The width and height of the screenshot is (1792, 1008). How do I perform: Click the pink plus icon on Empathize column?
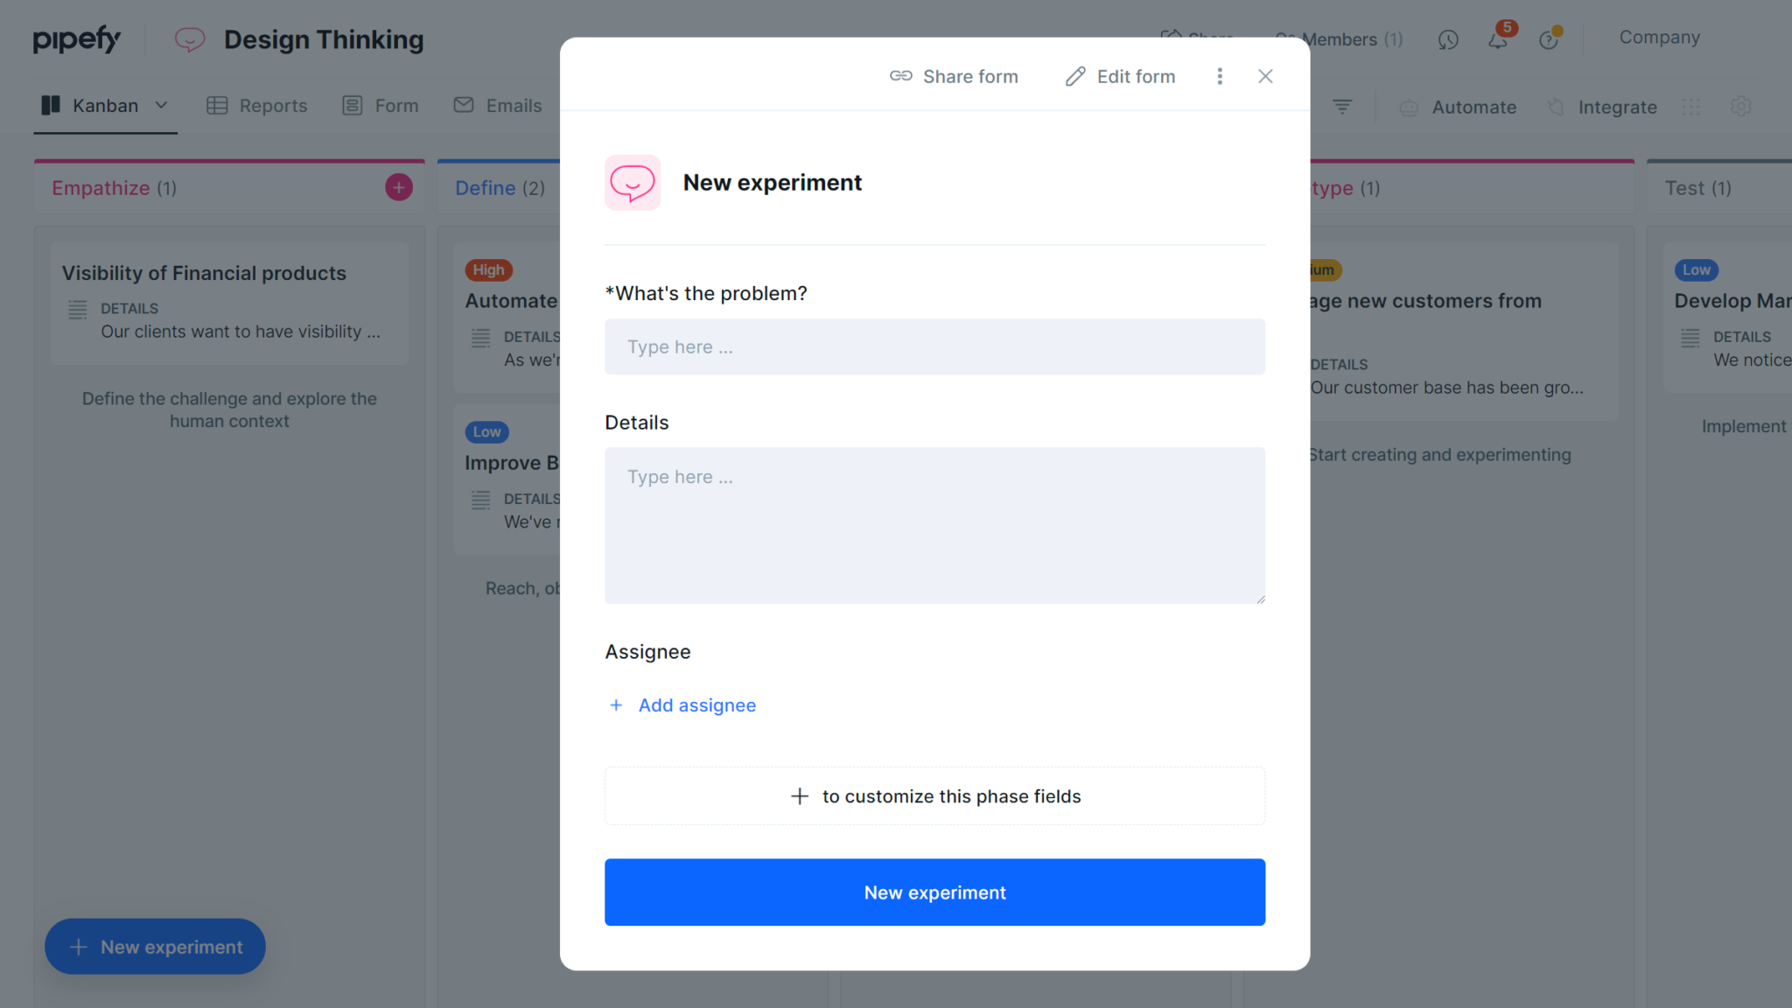click(399, 186)
